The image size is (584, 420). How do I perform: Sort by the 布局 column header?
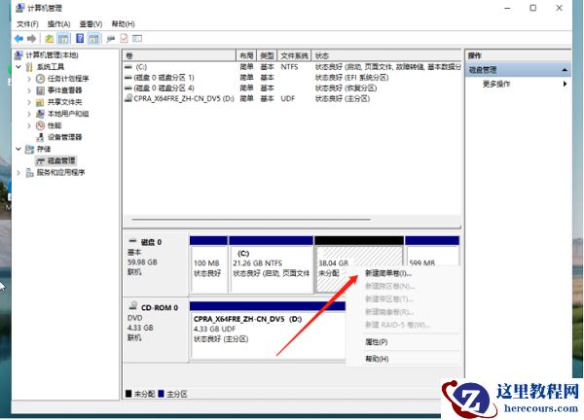[x=246, y=55]
